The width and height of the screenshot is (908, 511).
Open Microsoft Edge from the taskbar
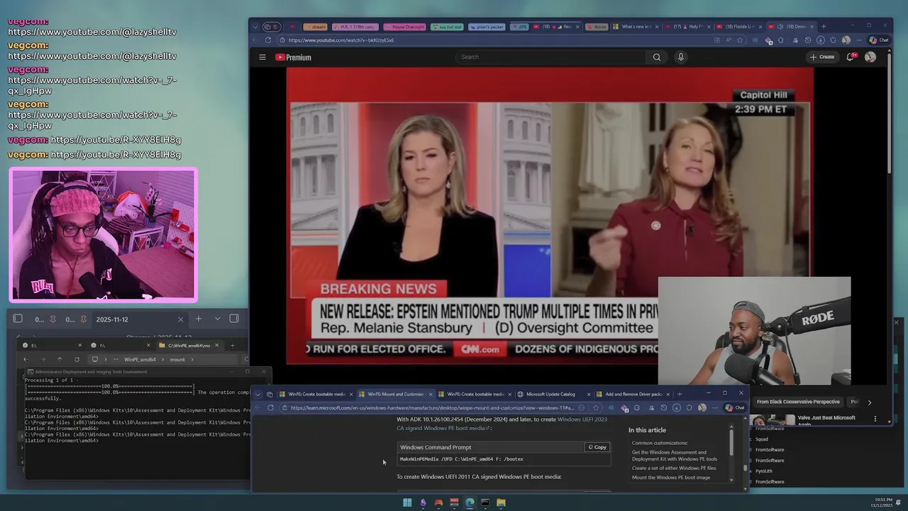click(470, 502)
